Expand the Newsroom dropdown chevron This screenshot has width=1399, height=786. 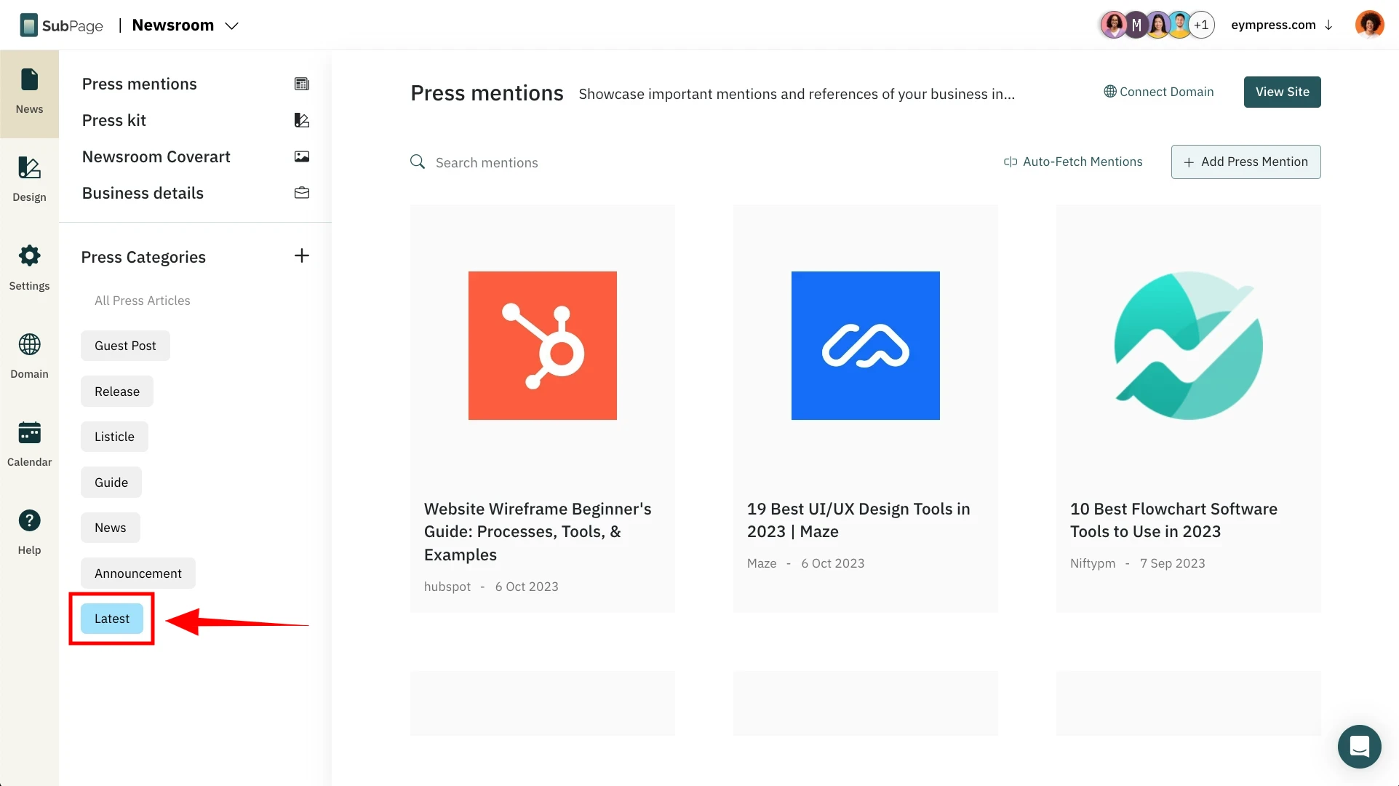232,26
